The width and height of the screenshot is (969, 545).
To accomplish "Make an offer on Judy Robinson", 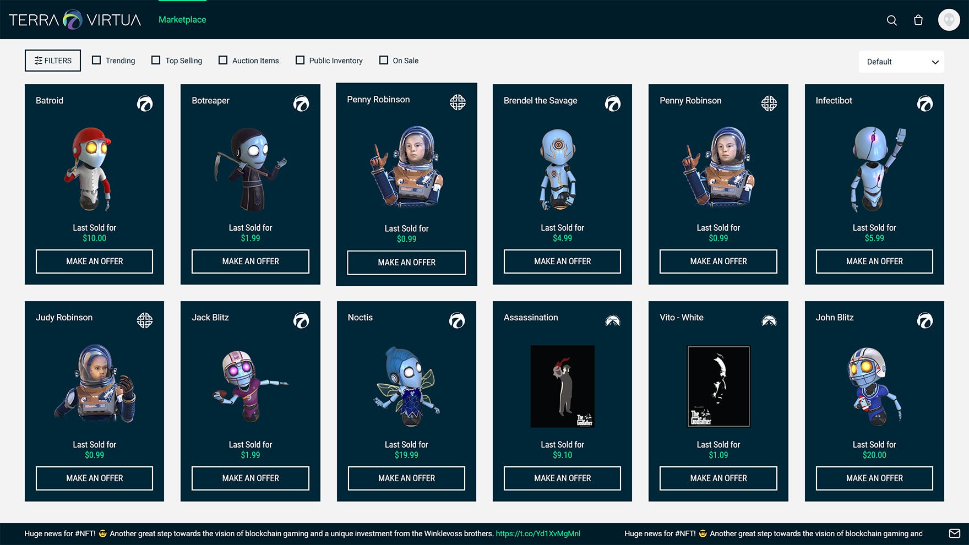I will tap(95, 478).
